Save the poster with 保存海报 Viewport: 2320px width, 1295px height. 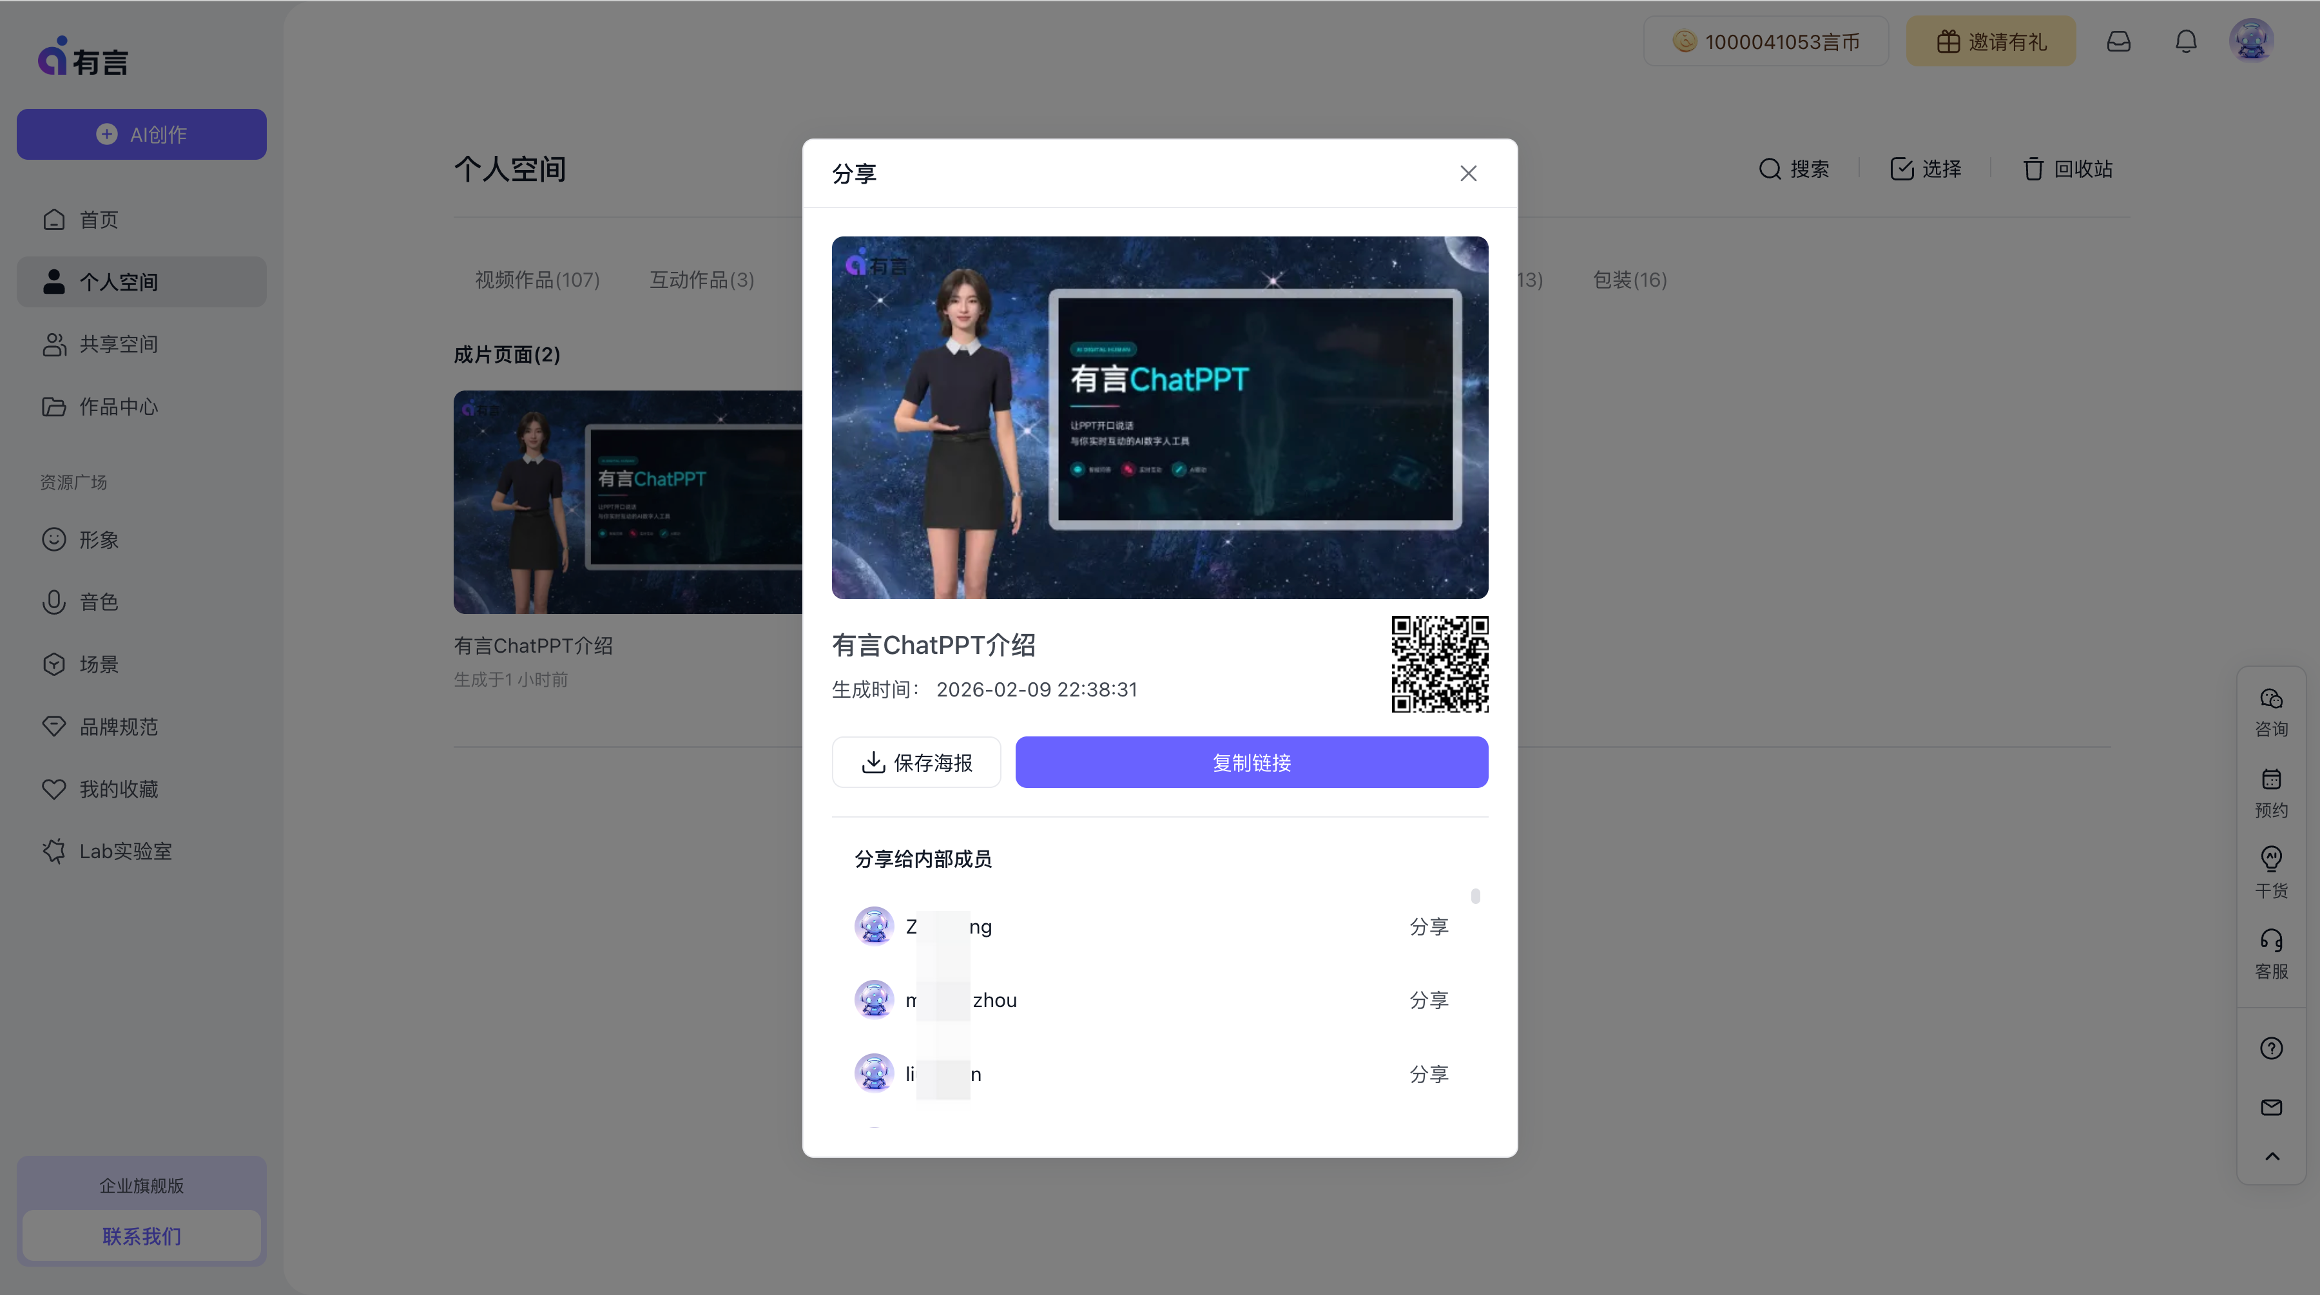tap(916, 763)
